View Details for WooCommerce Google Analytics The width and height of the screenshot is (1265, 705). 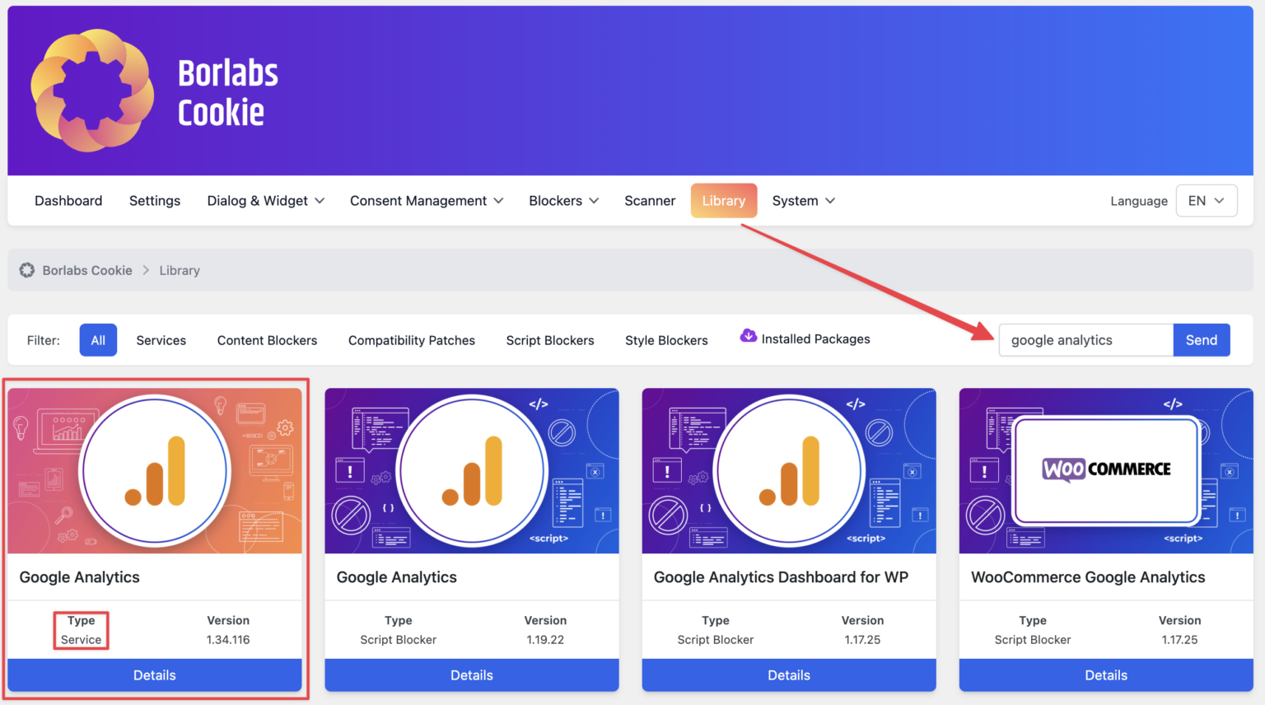1106,675
